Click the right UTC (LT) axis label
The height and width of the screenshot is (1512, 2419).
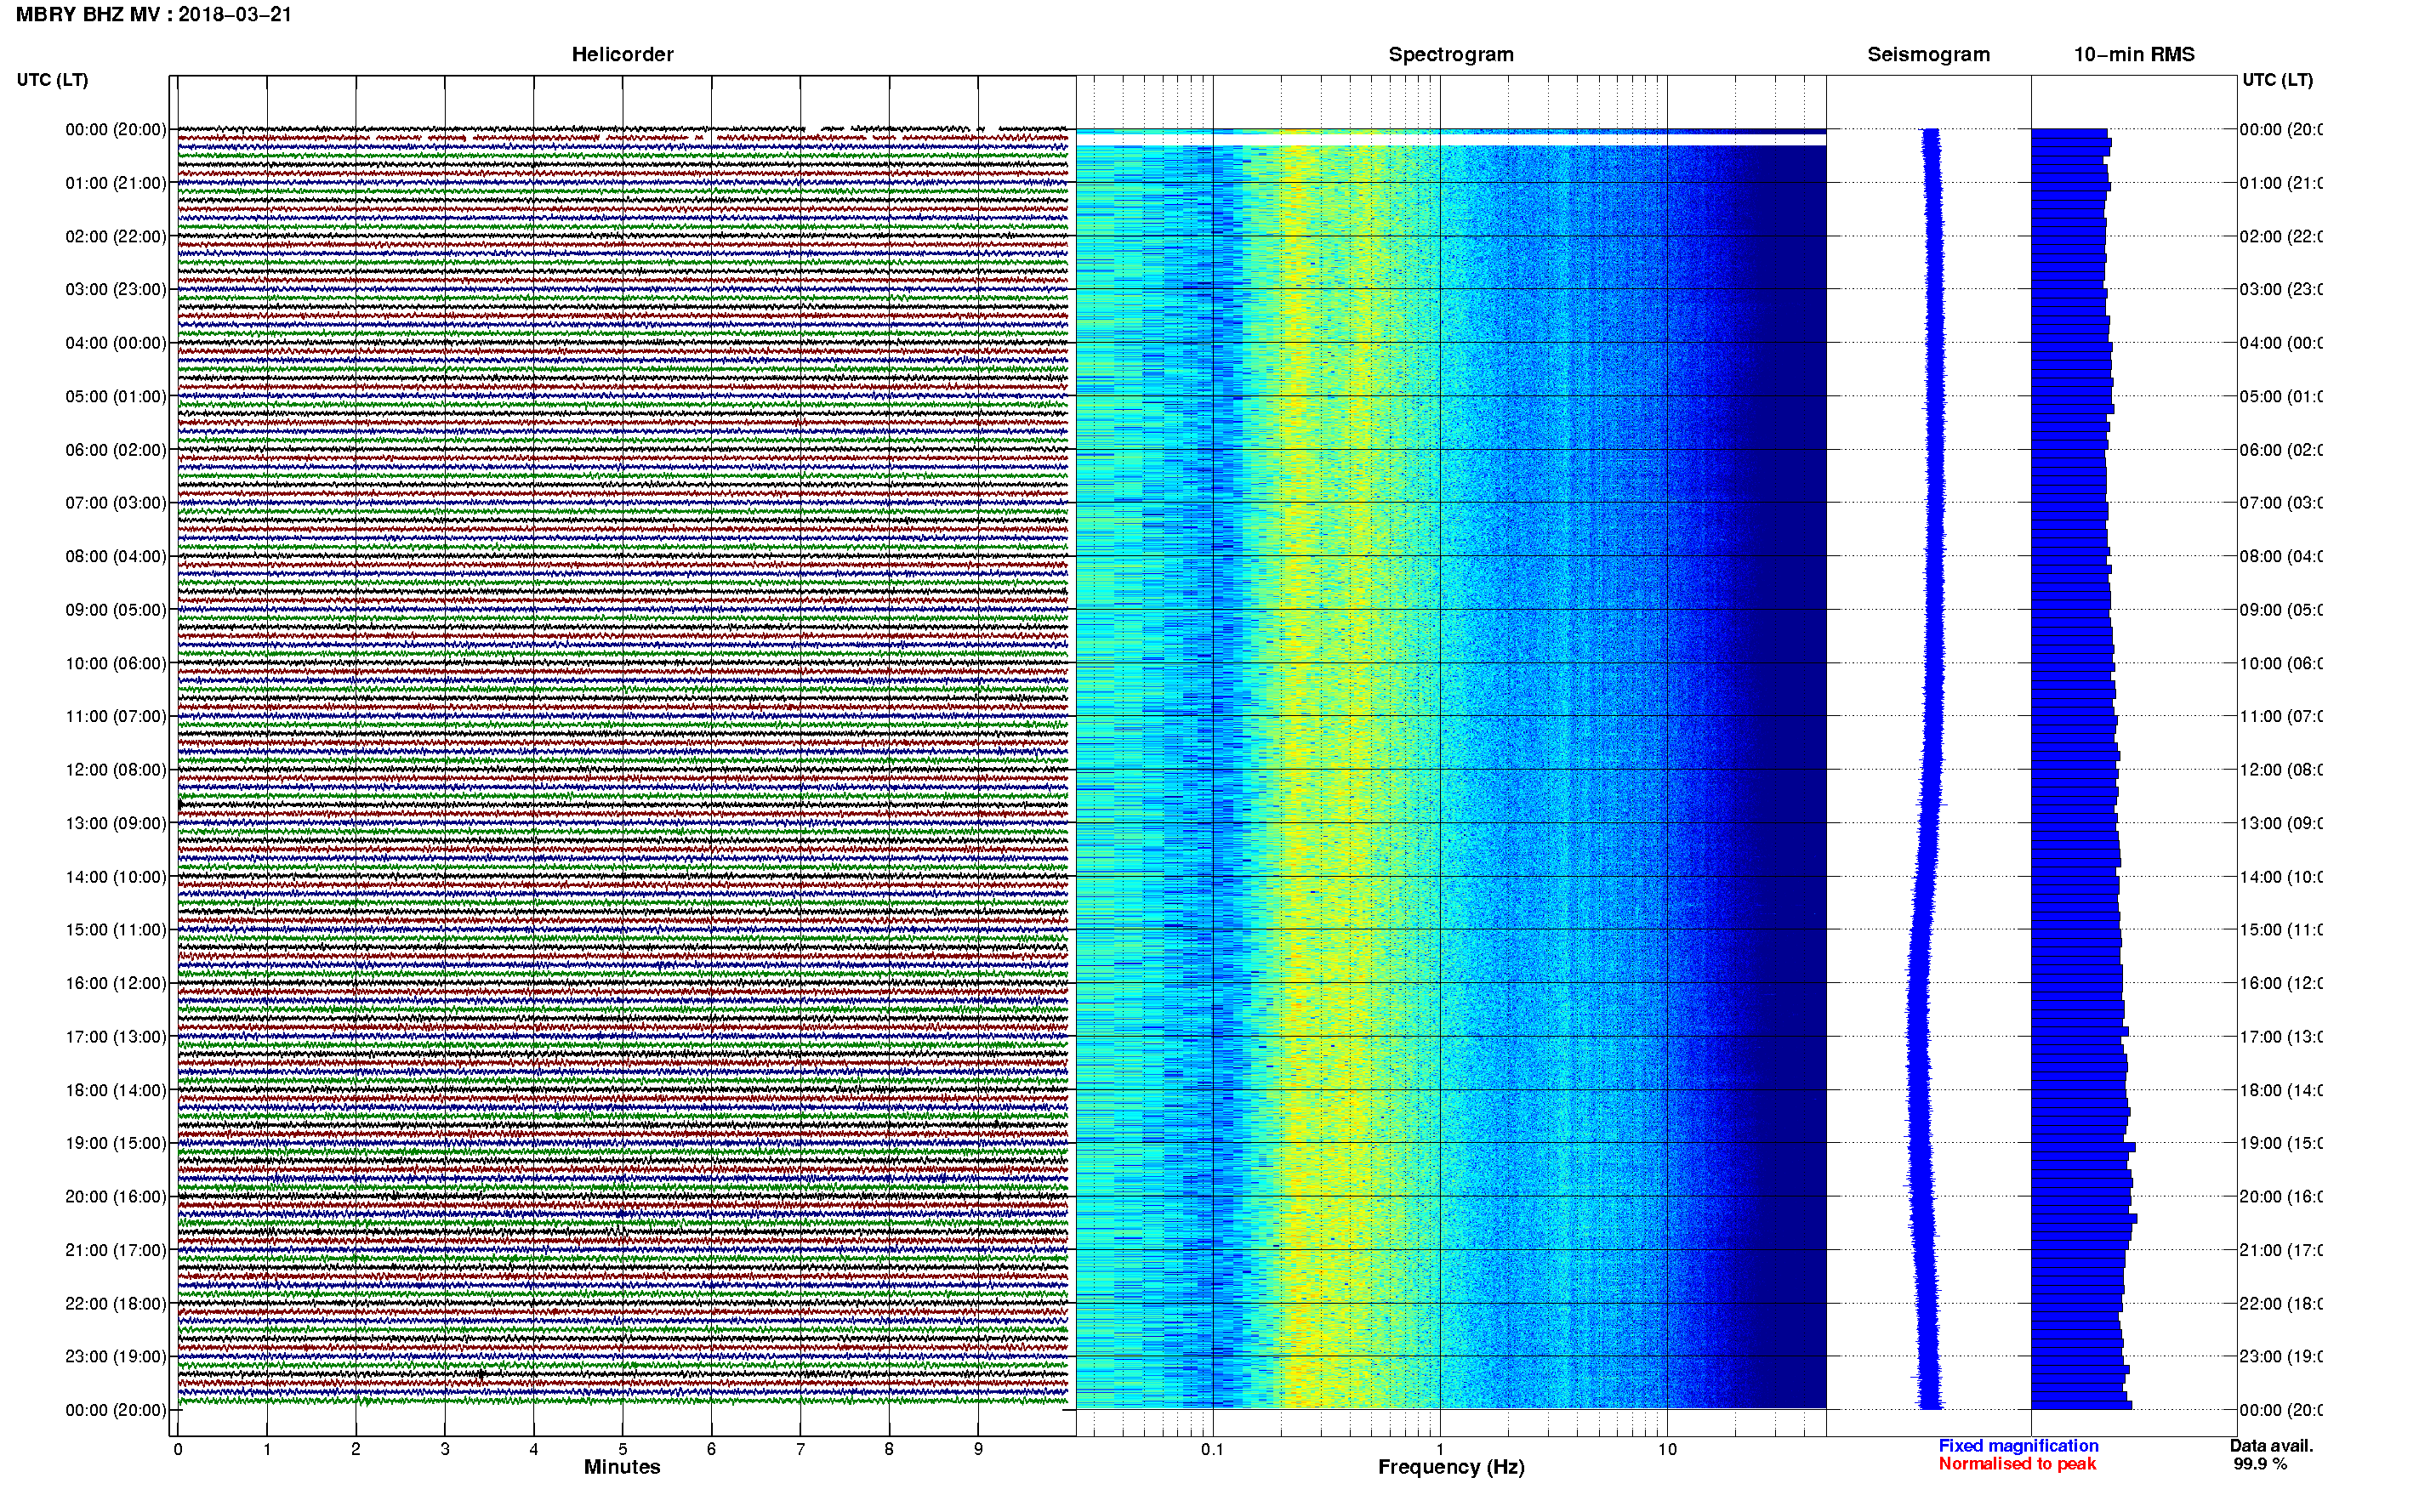(2277, 80)
